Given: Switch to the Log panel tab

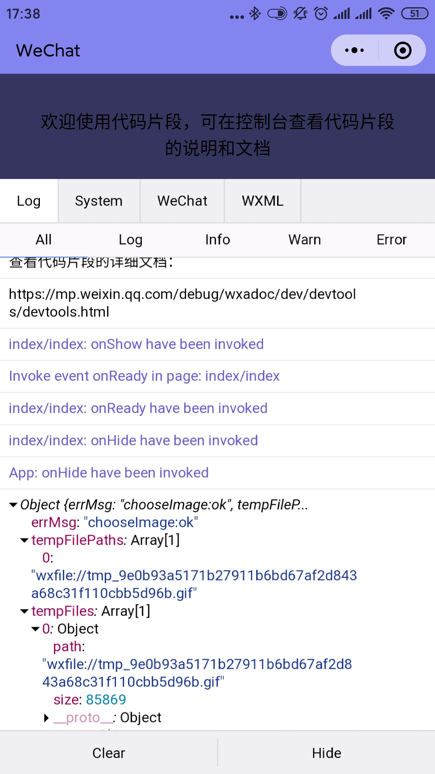Looking at the screenshot, I should tap(29, 201).
